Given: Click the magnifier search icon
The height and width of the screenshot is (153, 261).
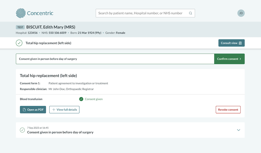Looking at the screenshot, I should point(190,13).
